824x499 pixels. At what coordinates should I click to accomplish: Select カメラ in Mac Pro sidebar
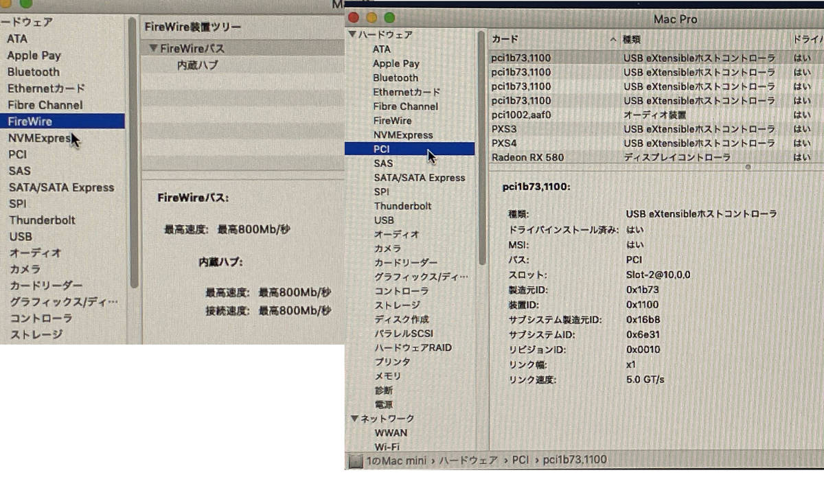tap(388, 248)
